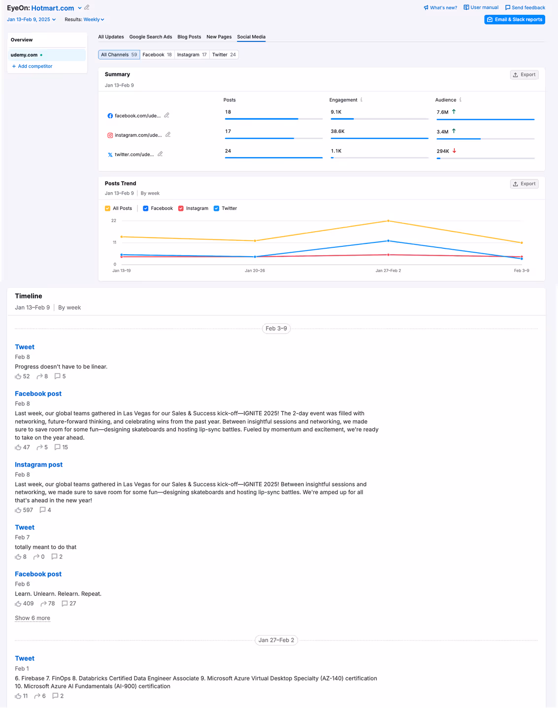Toggle the All Posts chart checkbox
The height and width of the screenshot is (708, 558).
tap(108, 208)
